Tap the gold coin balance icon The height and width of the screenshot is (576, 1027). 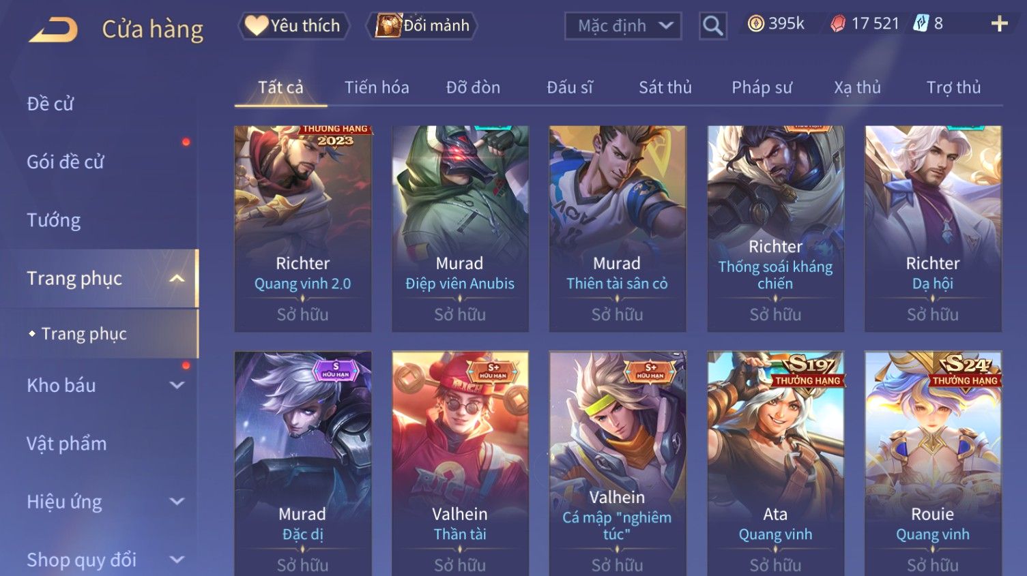[x=755, y=24]
